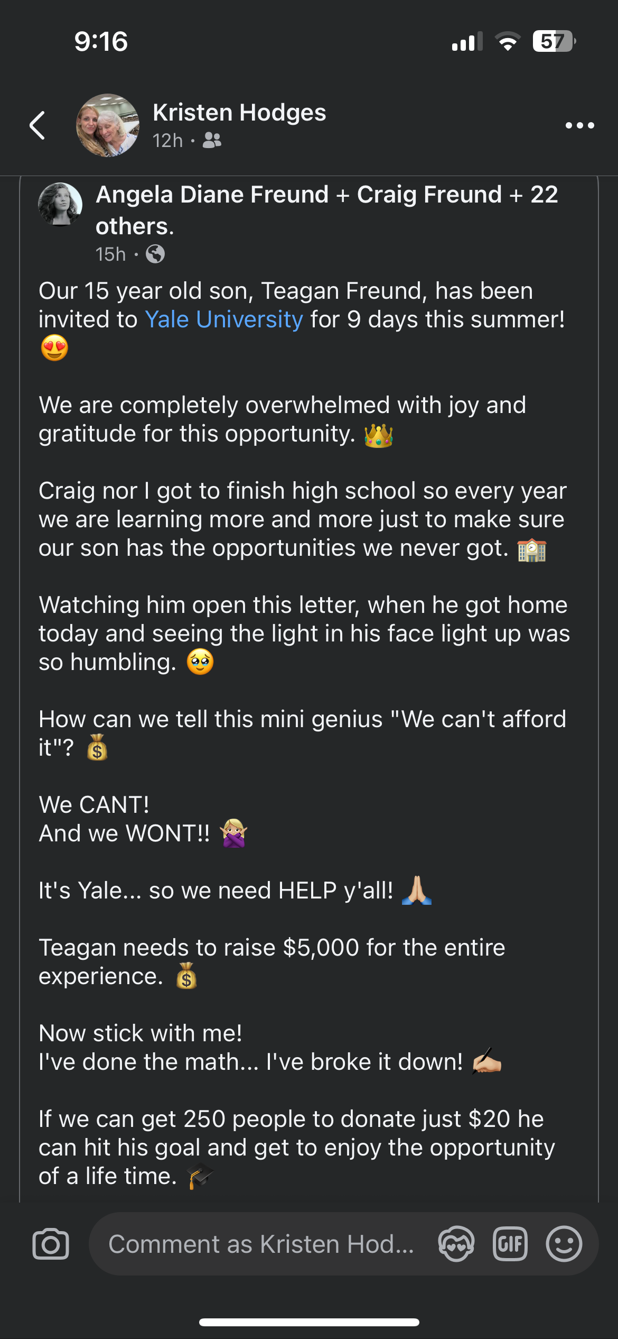Open the three-dot more options menu
This screenshot has height=1339, width=618.
tap(579, 126)
